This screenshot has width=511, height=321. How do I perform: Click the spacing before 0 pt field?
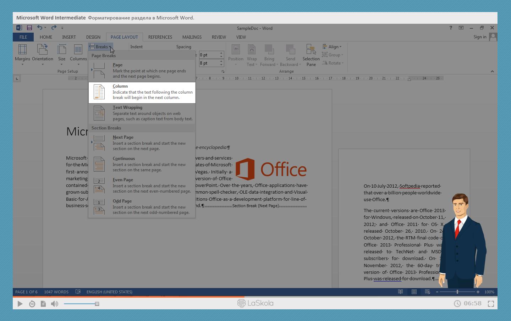(209, 55)
